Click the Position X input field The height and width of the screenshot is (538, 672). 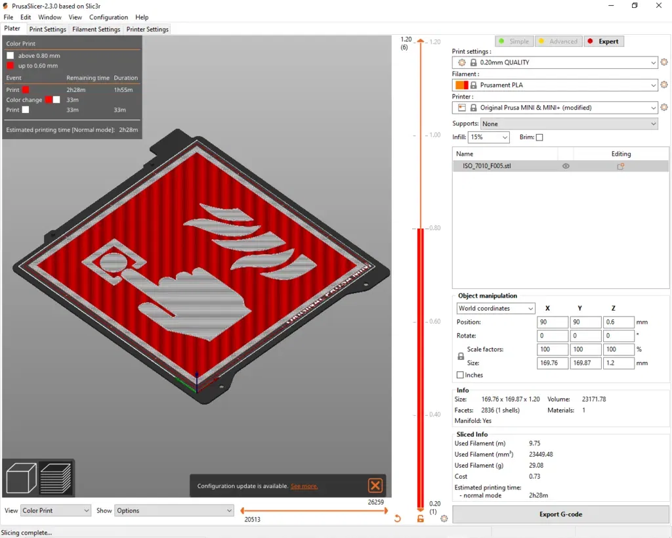click(x=553, y=322)
